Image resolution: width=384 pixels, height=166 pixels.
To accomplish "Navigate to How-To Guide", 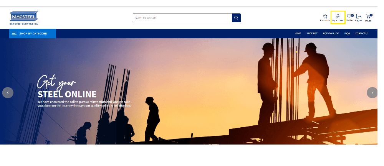I will coord(331,34).
